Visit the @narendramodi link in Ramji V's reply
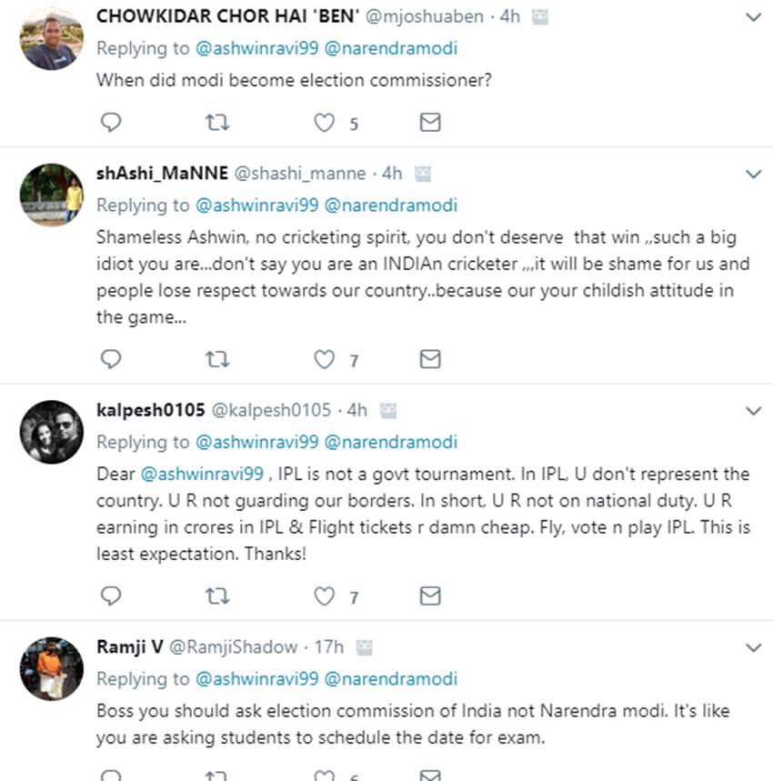 (x=390, y=679)
